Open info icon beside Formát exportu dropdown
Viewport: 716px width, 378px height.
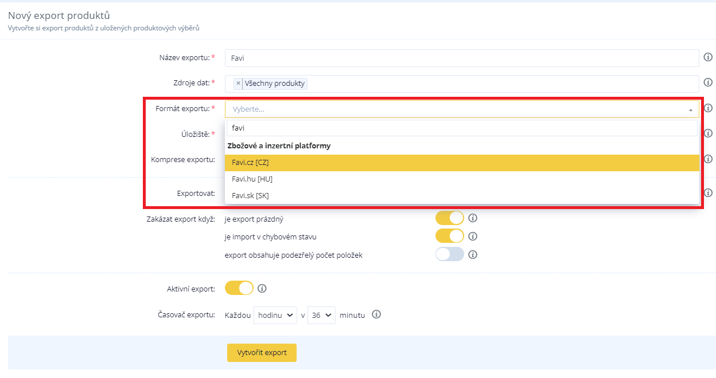(x=708, y=108)
